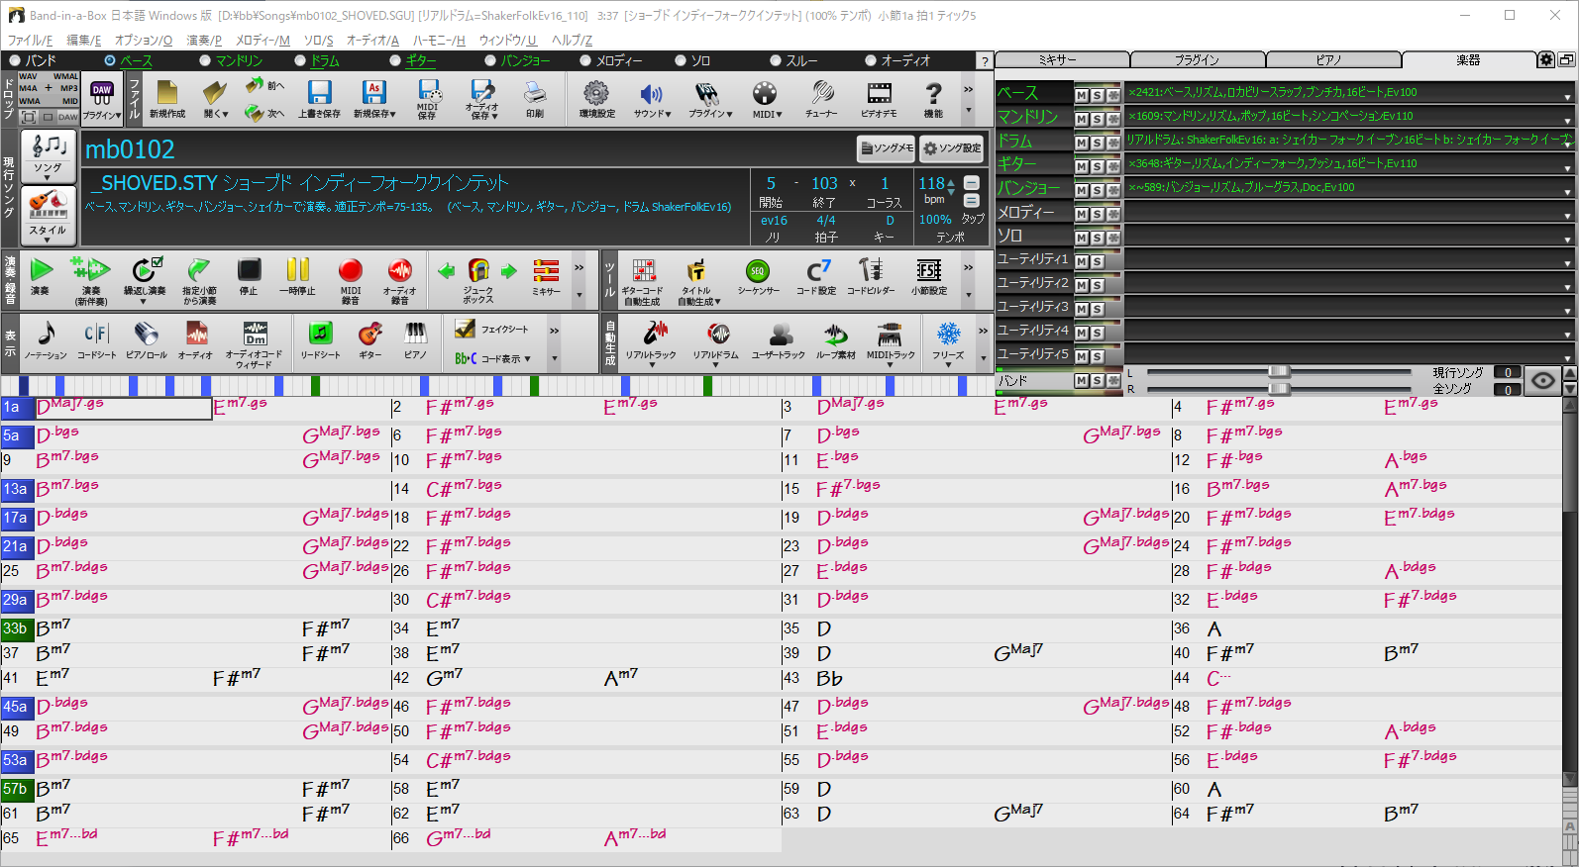1579x867 pixels.
Task: Open the Tuner (チューナー) tool
Action: pyautogui.click(x=821, y=99)
